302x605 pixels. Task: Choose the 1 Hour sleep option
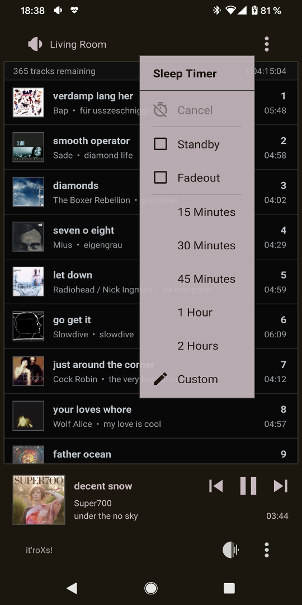point(197,312)
